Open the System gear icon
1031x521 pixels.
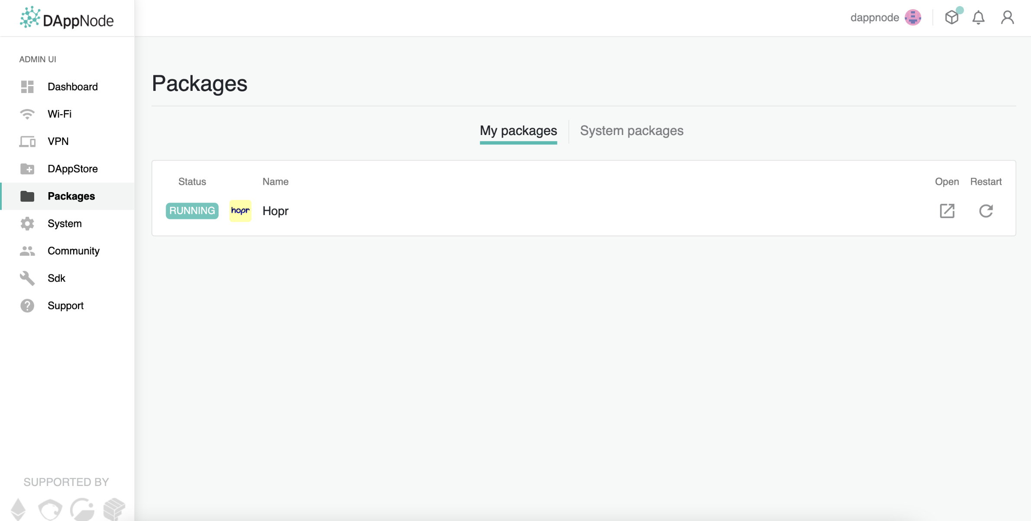[27, 224]
